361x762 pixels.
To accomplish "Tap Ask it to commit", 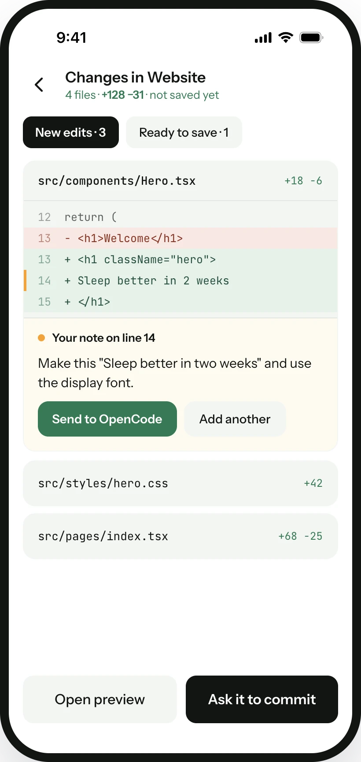I will 262,699.
